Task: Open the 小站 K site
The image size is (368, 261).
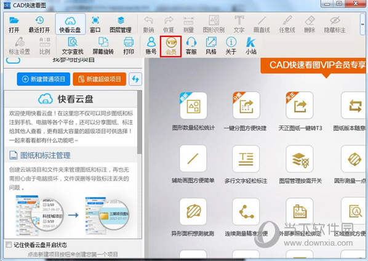Action: 251,46
